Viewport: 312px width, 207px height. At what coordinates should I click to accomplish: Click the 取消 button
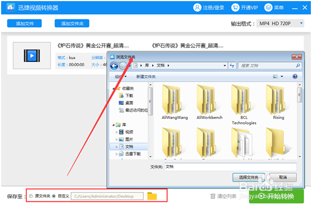pyautogui.click(x=283, y=177)
